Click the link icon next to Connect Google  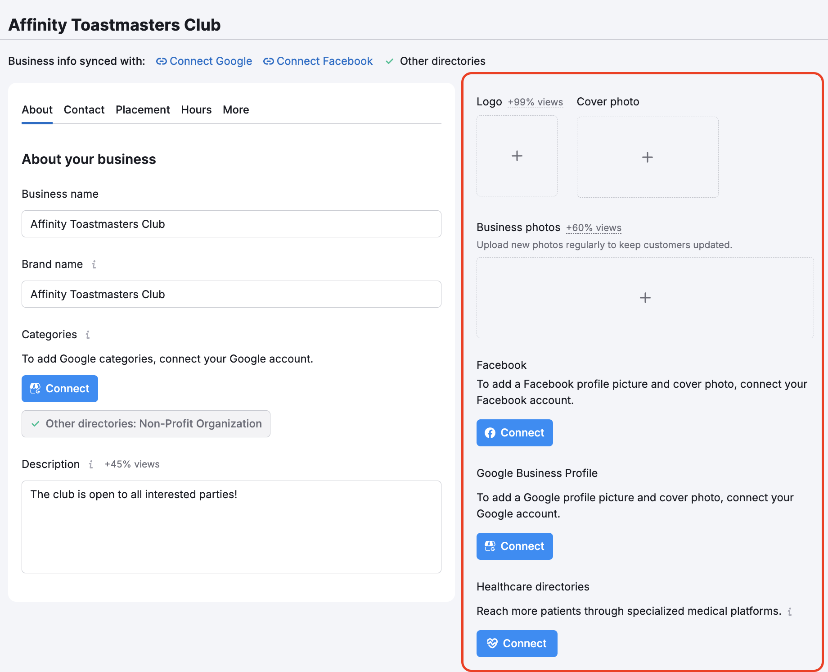pyautogui.click(x=161, y=61)
